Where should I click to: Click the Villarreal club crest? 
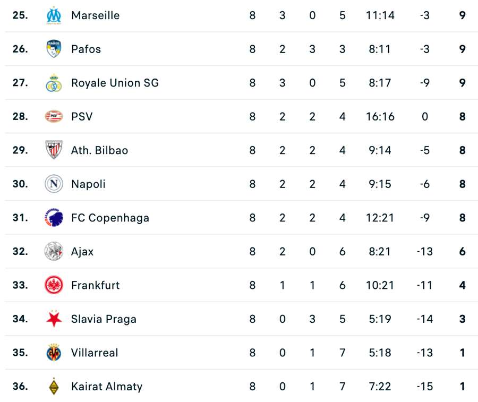(x=54, y=353)
